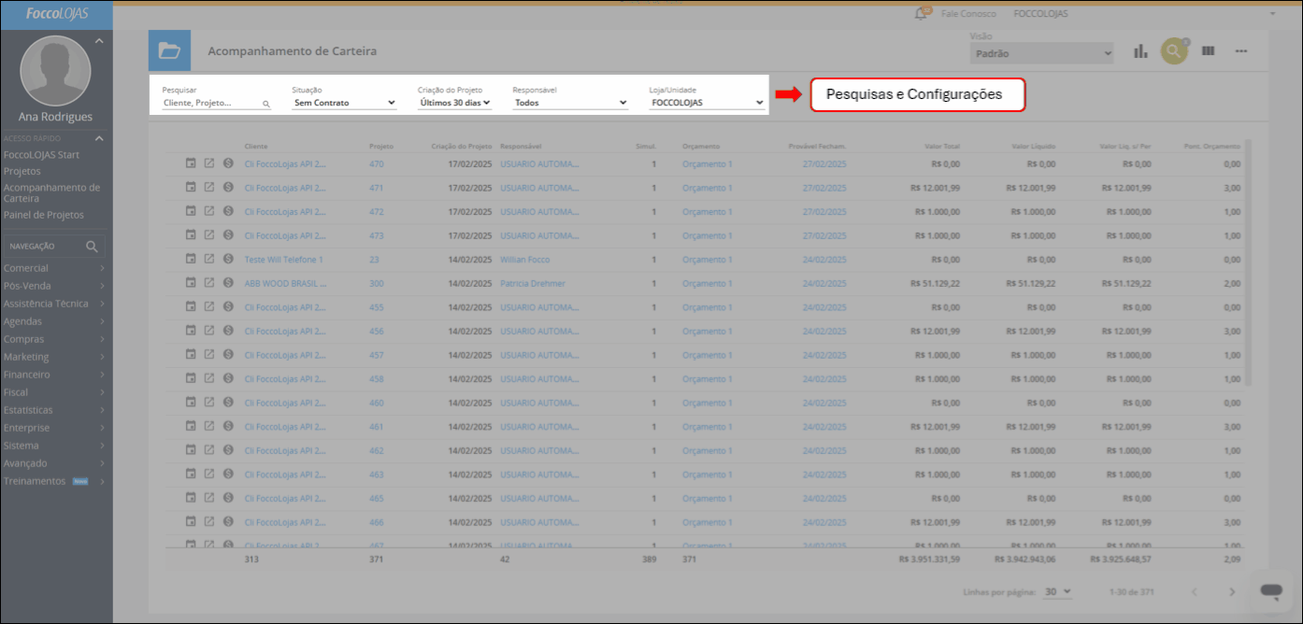Collapse the user profile panel chevron

point(98,40)
